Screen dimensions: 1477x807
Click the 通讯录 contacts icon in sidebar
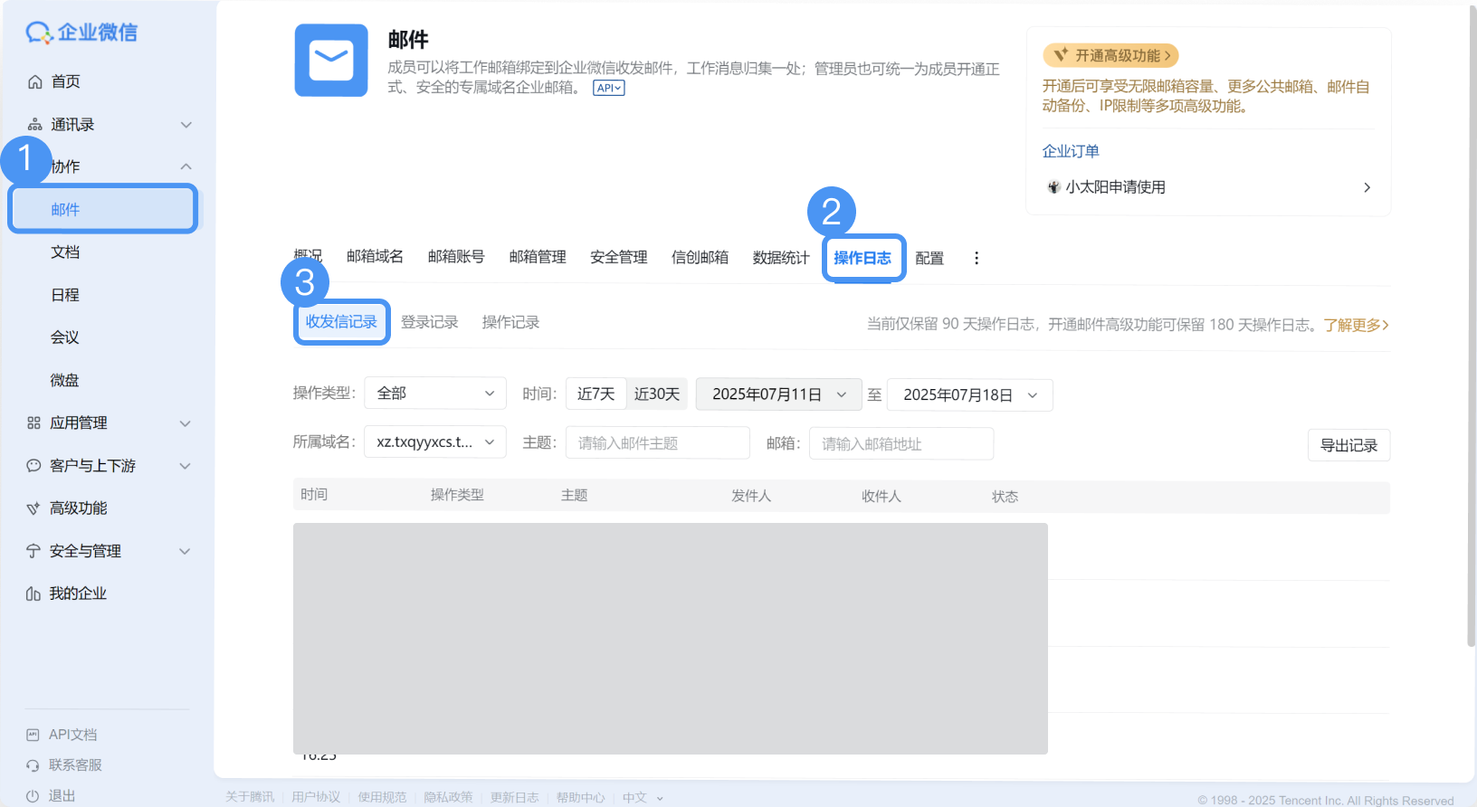click(x=34, y=125)
